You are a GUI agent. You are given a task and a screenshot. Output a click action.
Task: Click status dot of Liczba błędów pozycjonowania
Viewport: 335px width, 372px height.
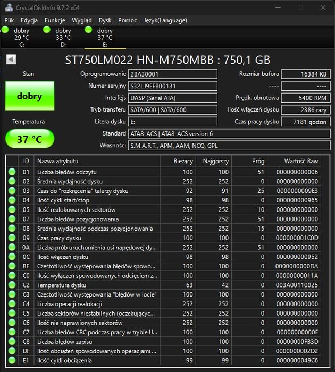click(x=12, y=219)
